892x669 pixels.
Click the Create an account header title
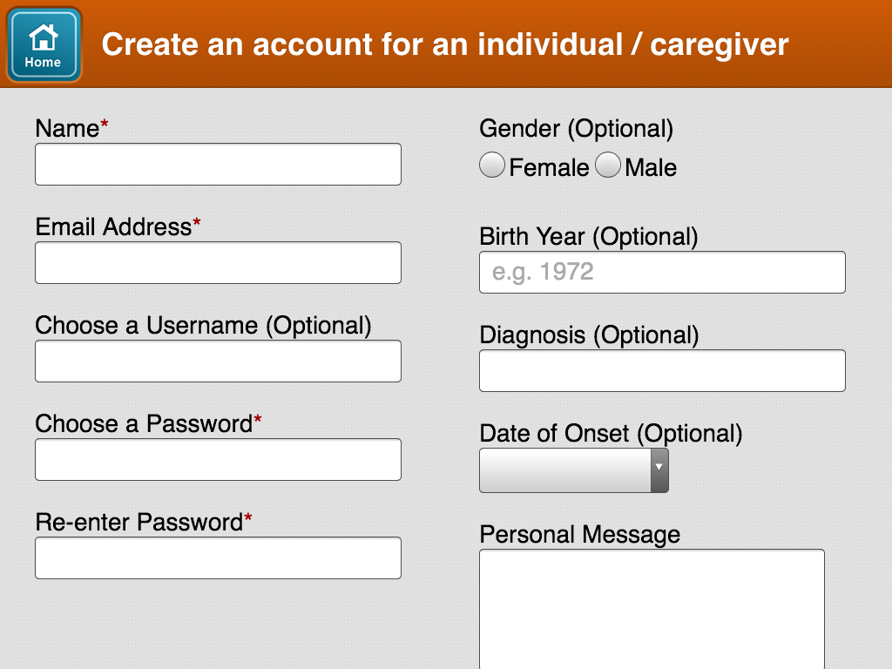tap(444, 44)
